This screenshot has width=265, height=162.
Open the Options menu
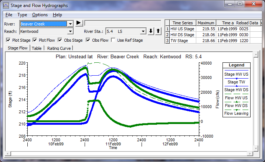(40, 15)
